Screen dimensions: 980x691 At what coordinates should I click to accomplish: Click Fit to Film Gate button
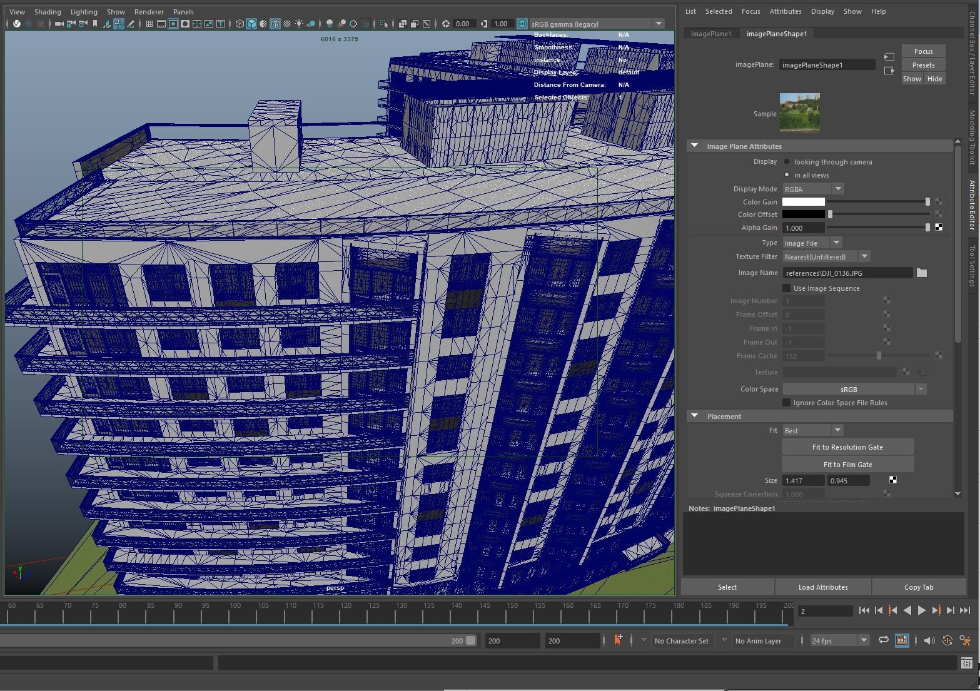point(847,465)
